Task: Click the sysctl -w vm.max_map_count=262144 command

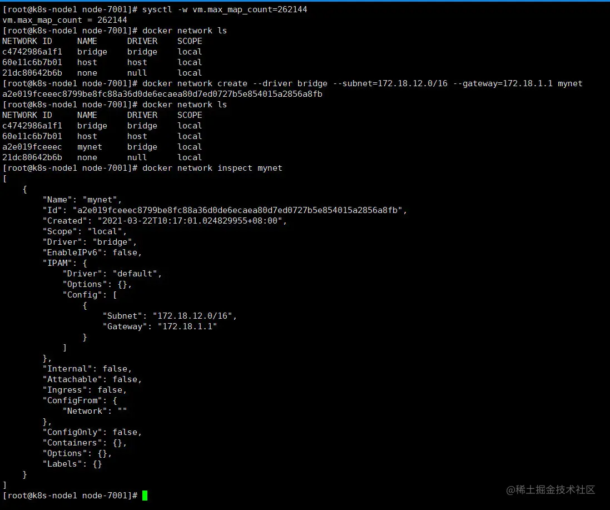Action: (x=225, y=9)
